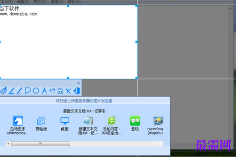Click the bottom-right selection resize handle

(136, 78)
